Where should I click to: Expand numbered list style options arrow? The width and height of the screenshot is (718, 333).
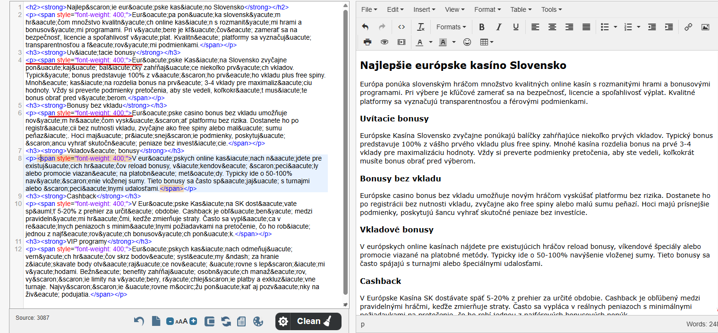tap(639, 27)
